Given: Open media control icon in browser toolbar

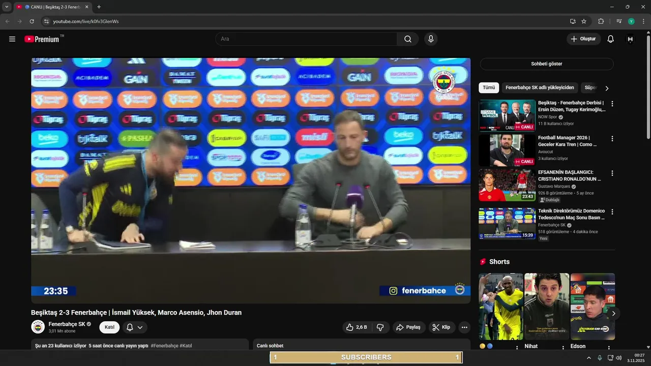Looking at the screenshot, I should coord(619,21).
